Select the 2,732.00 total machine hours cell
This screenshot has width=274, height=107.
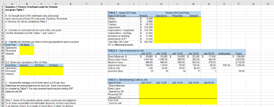click(x=239, y=62)
